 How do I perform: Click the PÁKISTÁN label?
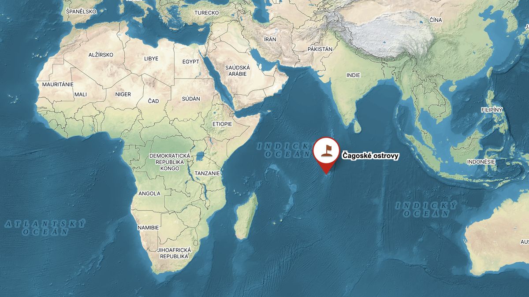tap(320, 49)
